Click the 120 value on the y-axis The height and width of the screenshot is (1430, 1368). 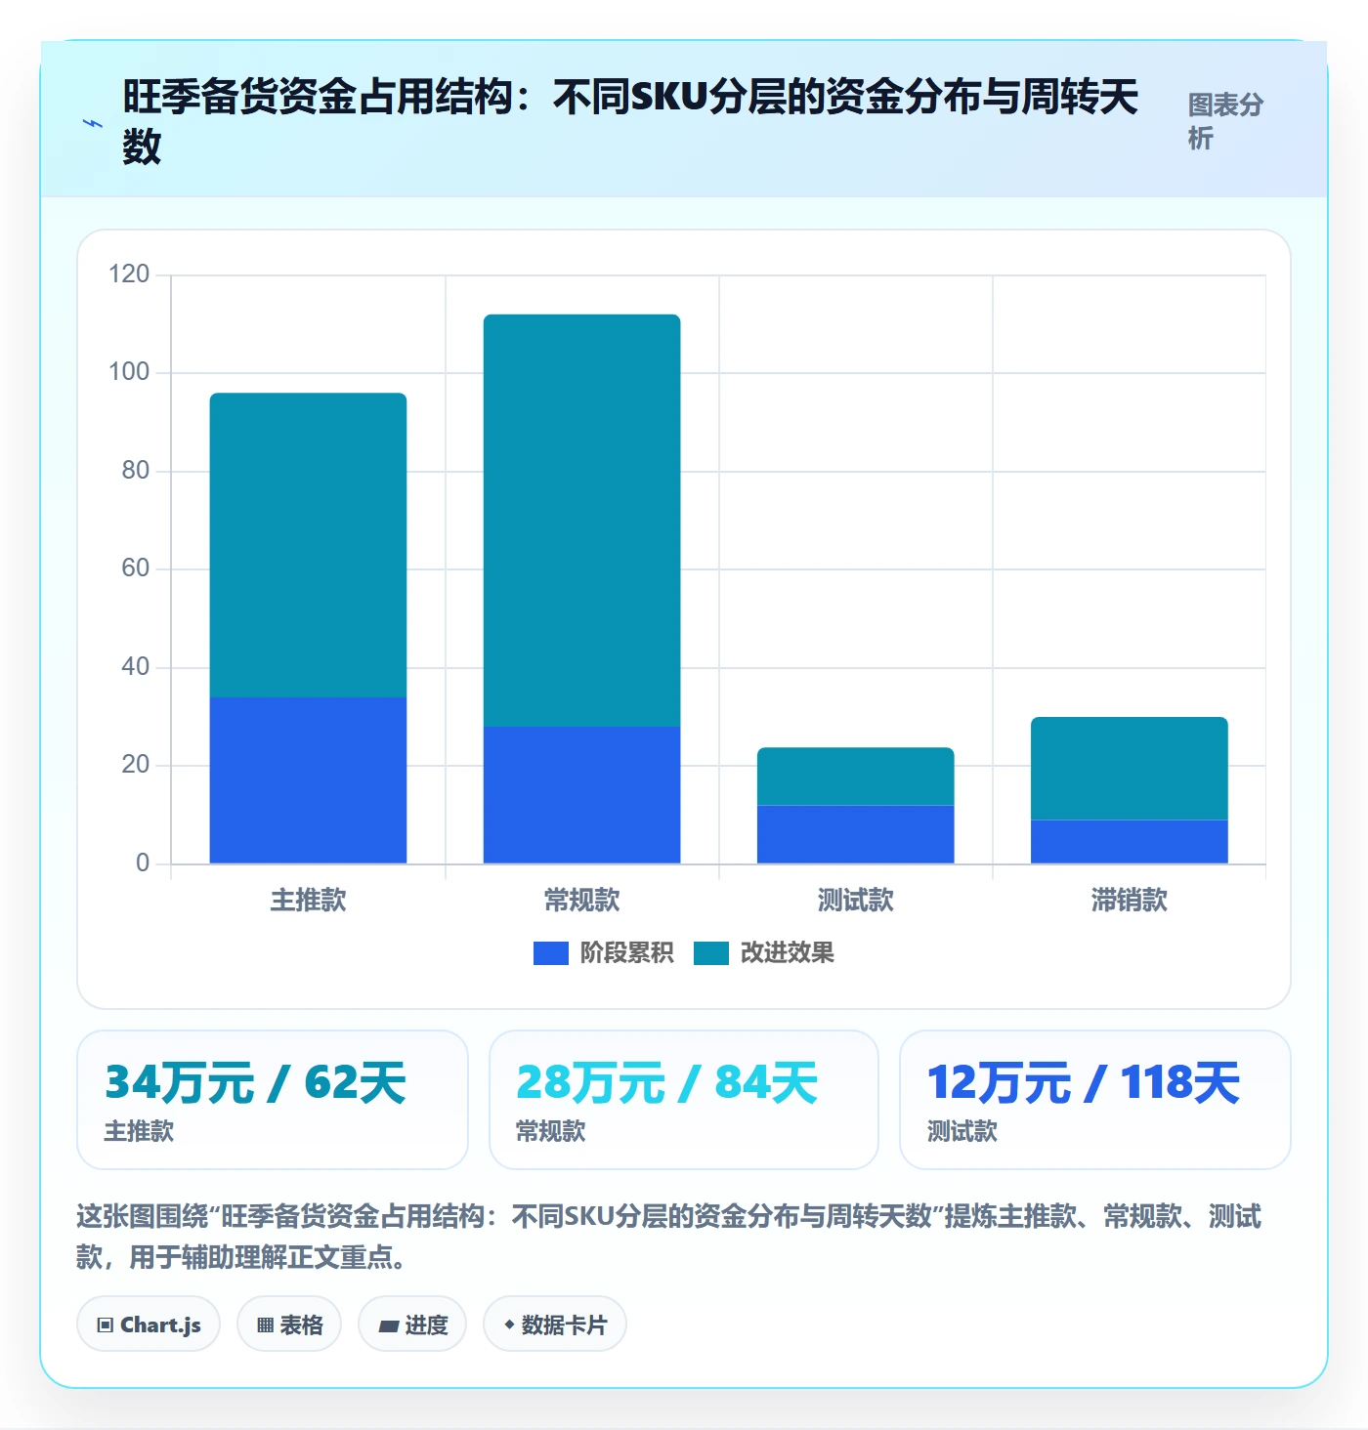(129, 273)
